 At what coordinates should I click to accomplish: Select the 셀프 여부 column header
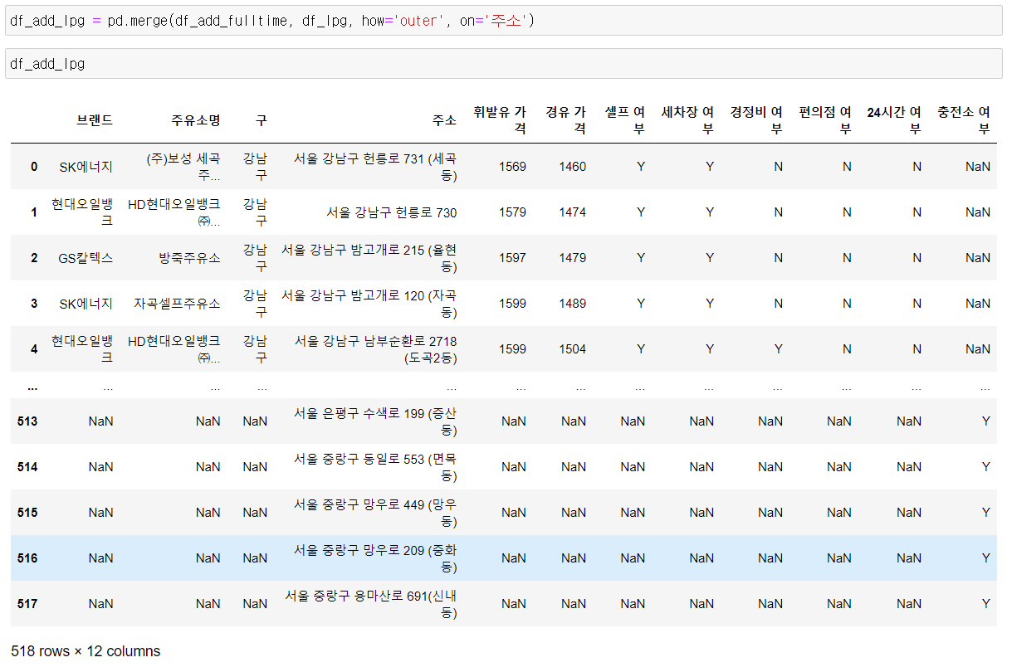click(626, 119)
